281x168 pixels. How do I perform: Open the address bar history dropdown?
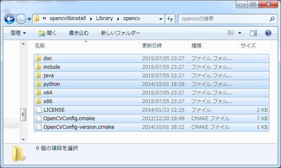tap(161, 19)
